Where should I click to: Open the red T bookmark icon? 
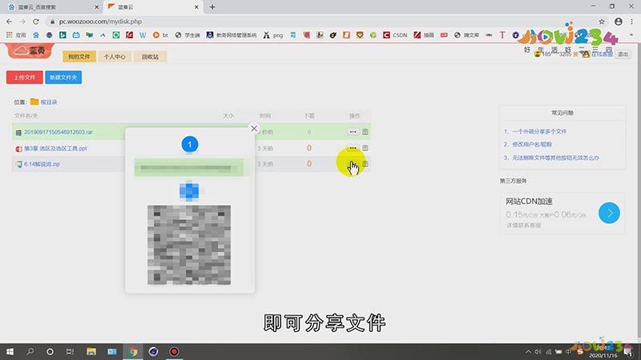coord(502,35)
